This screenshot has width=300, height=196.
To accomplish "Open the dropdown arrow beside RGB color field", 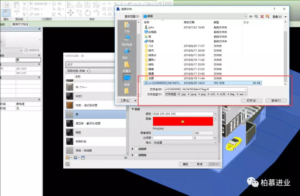I will [x=215, y=114].
